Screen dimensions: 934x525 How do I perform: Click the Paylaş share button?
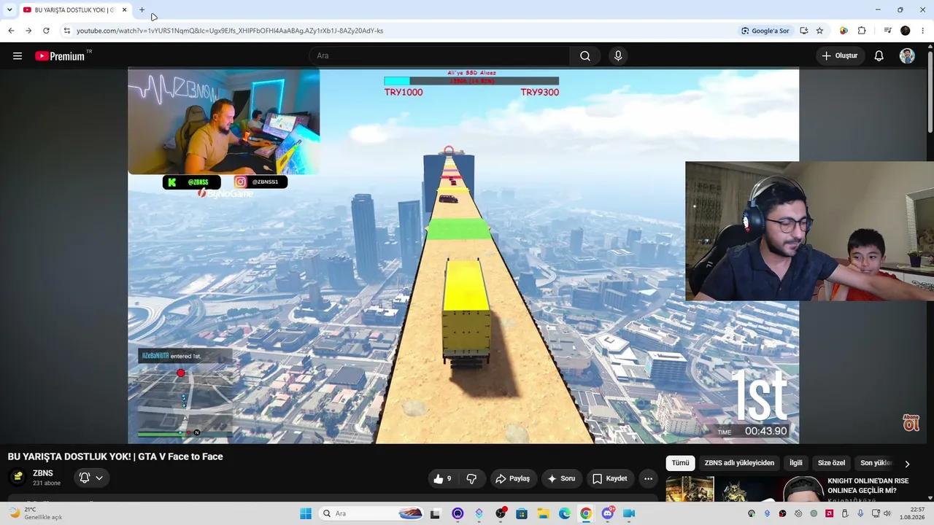click(x=512, y=478)
